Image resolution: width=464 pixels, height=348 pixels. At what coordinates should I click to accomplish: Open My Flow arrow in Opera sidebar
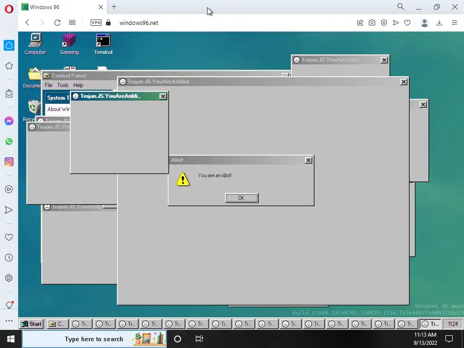9,210
